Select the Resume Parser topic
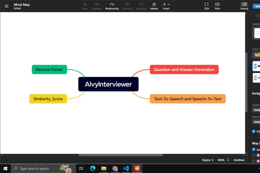 [x=49, y=70]
